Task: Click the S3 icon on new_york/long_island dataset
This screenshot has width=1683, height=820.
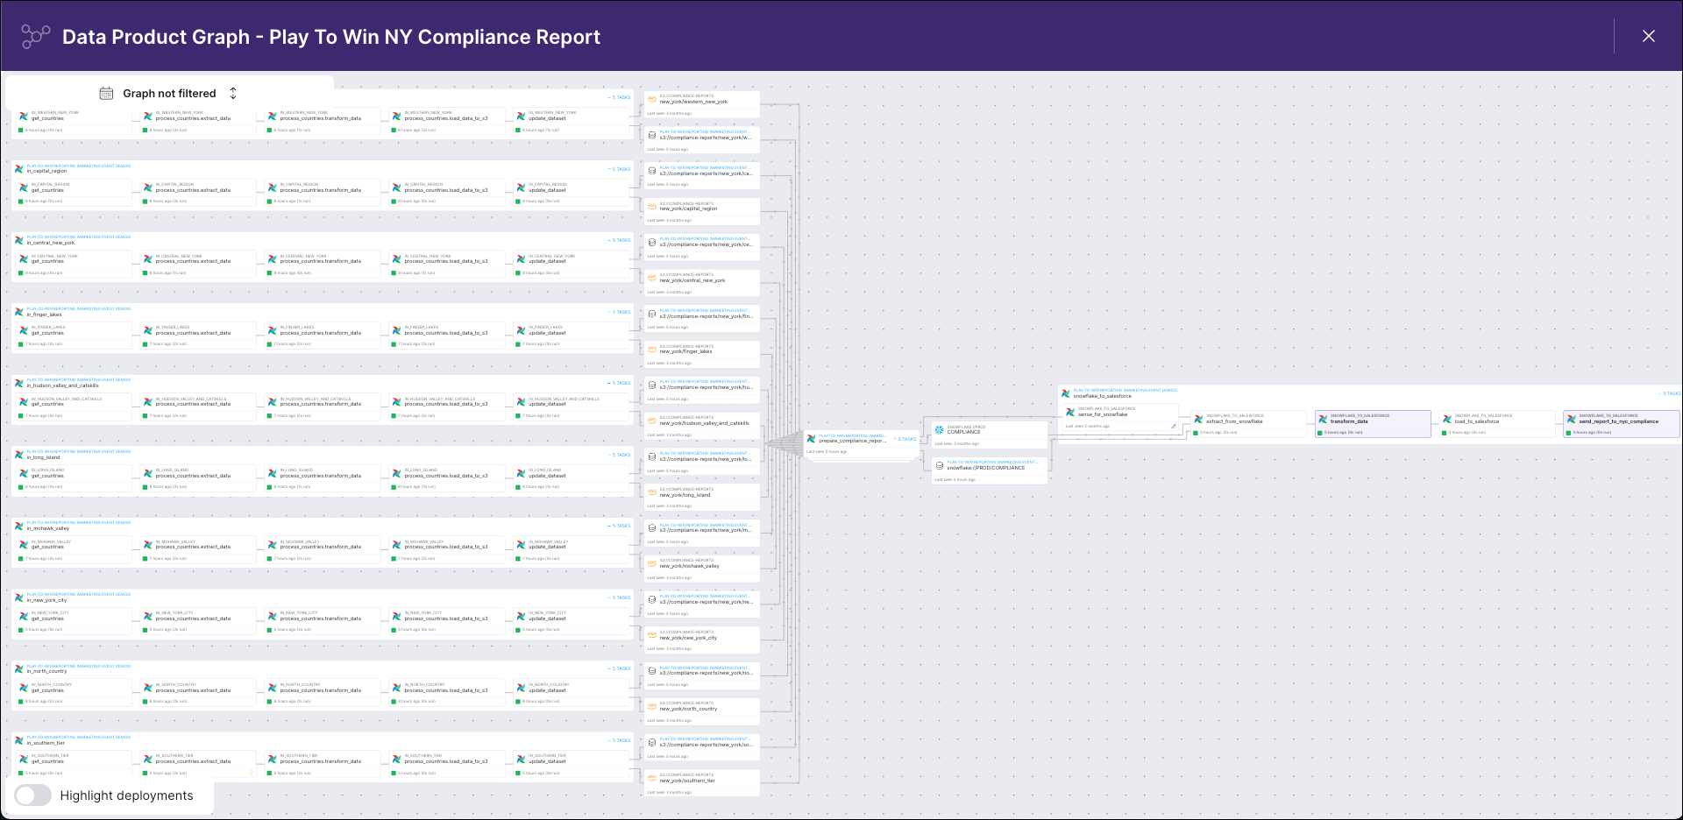Action: pos(651,491)
